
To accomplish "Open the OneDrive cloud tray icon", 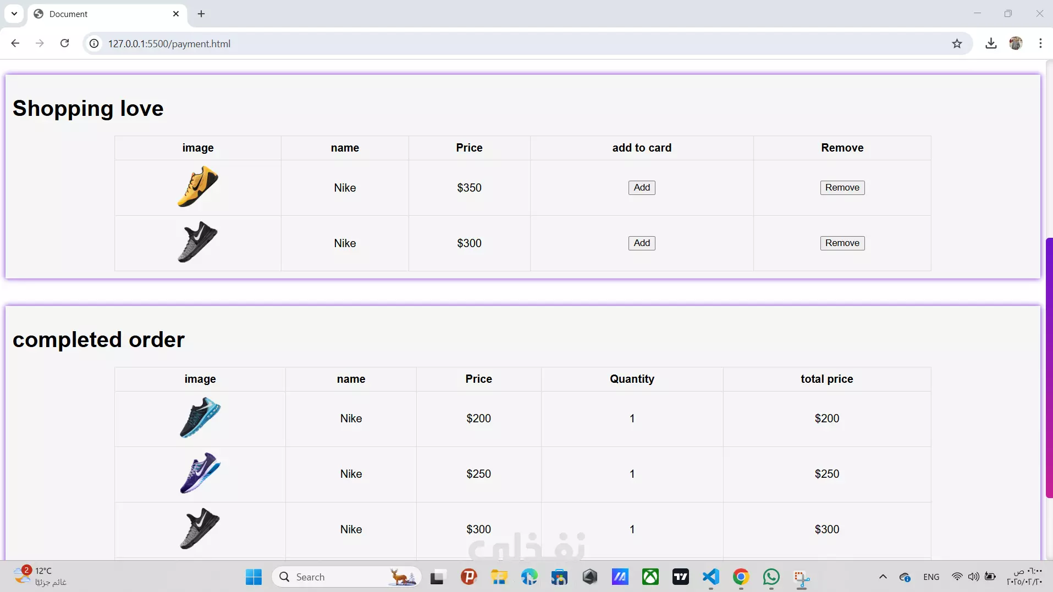I will click(x=905, y=577).
